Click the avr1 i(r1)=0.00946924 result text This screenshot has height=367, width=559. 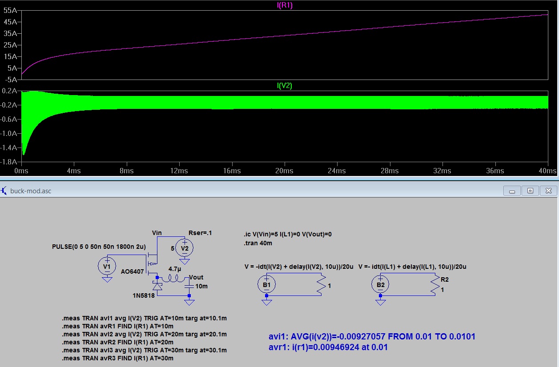(328, 347)
